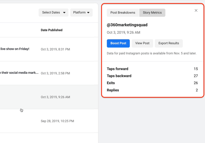Close the story details panel with X
The width and height of the screenshot is (205, 143).
[x=196, y=10]
